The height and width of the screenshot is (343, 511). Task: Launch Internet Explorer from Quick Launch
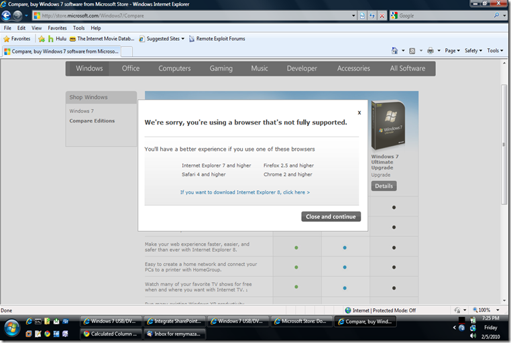29,322
